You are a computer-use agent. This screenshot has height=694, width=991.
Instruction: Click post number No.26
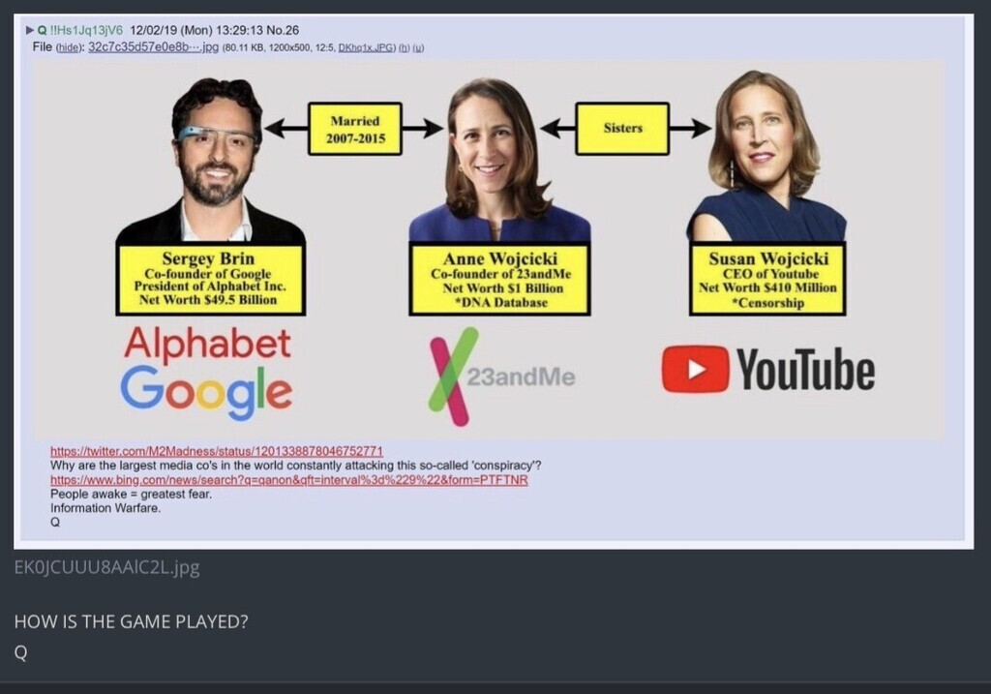click(x=283, y=30)
